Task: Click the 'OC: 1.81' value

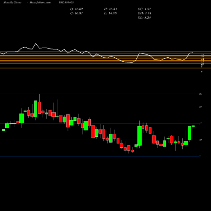Action: point(144,9)
